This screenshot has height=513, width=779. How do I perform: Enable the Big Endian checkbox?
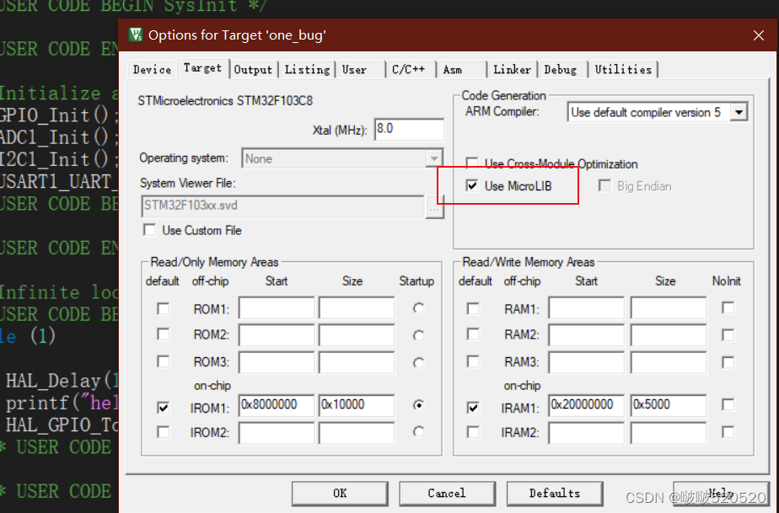(604, 186)
